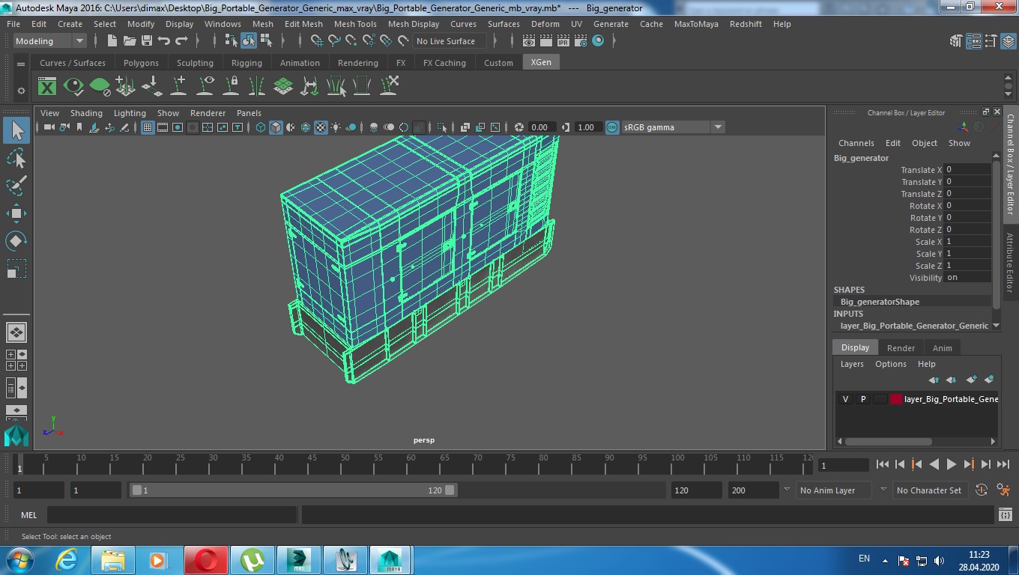The image size is (1019, 575).
Task: Switch to the Rigging shelf tab
Action: [247, 63]
